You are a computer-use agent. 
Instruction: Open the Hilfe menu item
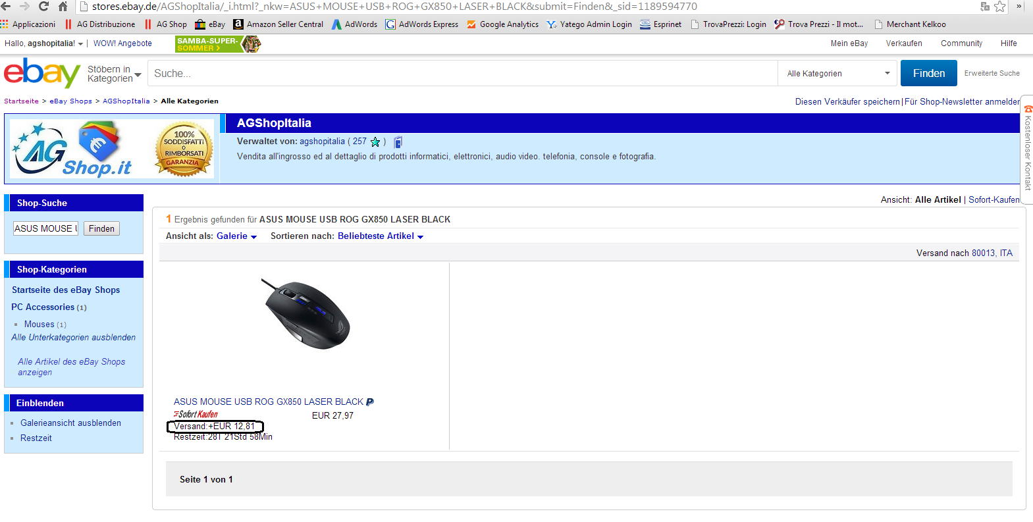click(x=1009, y=43)
